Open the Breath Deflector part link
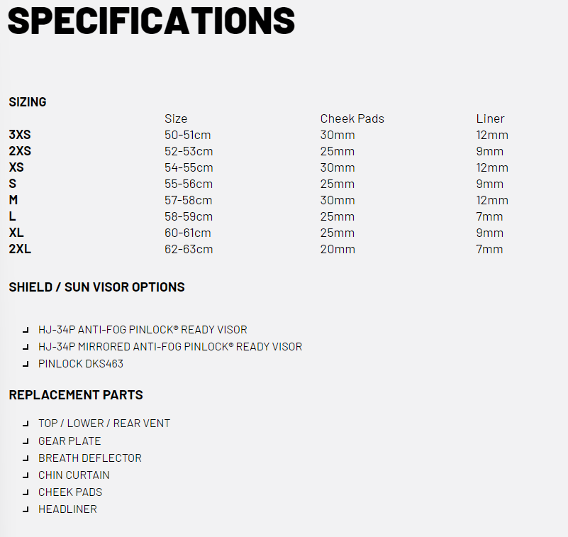The width and height of the screenshot is (568, 537). click(x=90, y=458)
